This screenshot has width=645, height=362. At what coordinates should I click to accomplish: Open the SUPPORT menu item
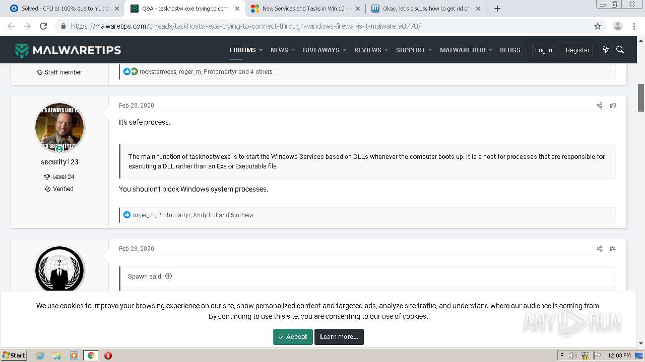(411, 50)
